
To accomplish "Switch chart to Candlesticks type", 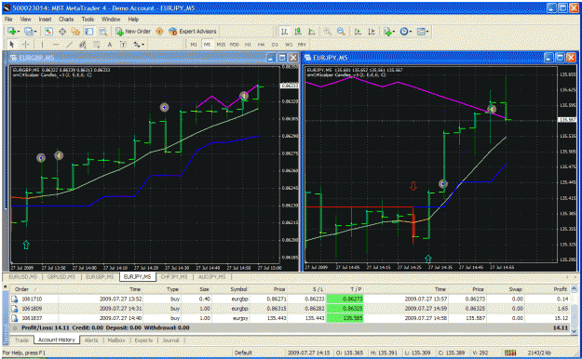I will (x=298, y=32).
